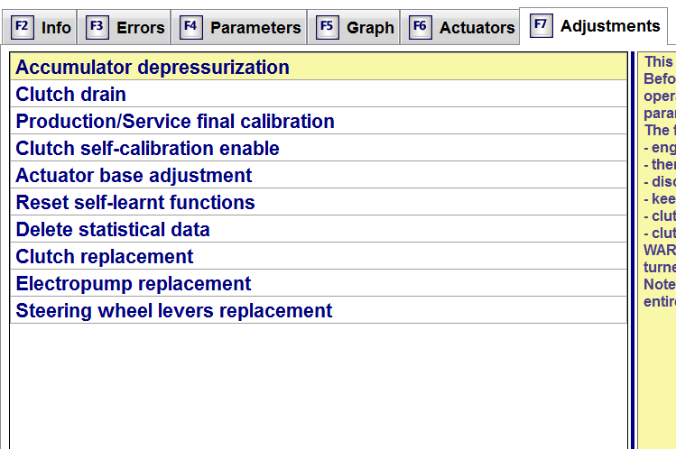Click the F4 key icon beside Parameters
This screenshot has width=676, height=449.
[x=191, y=27]
